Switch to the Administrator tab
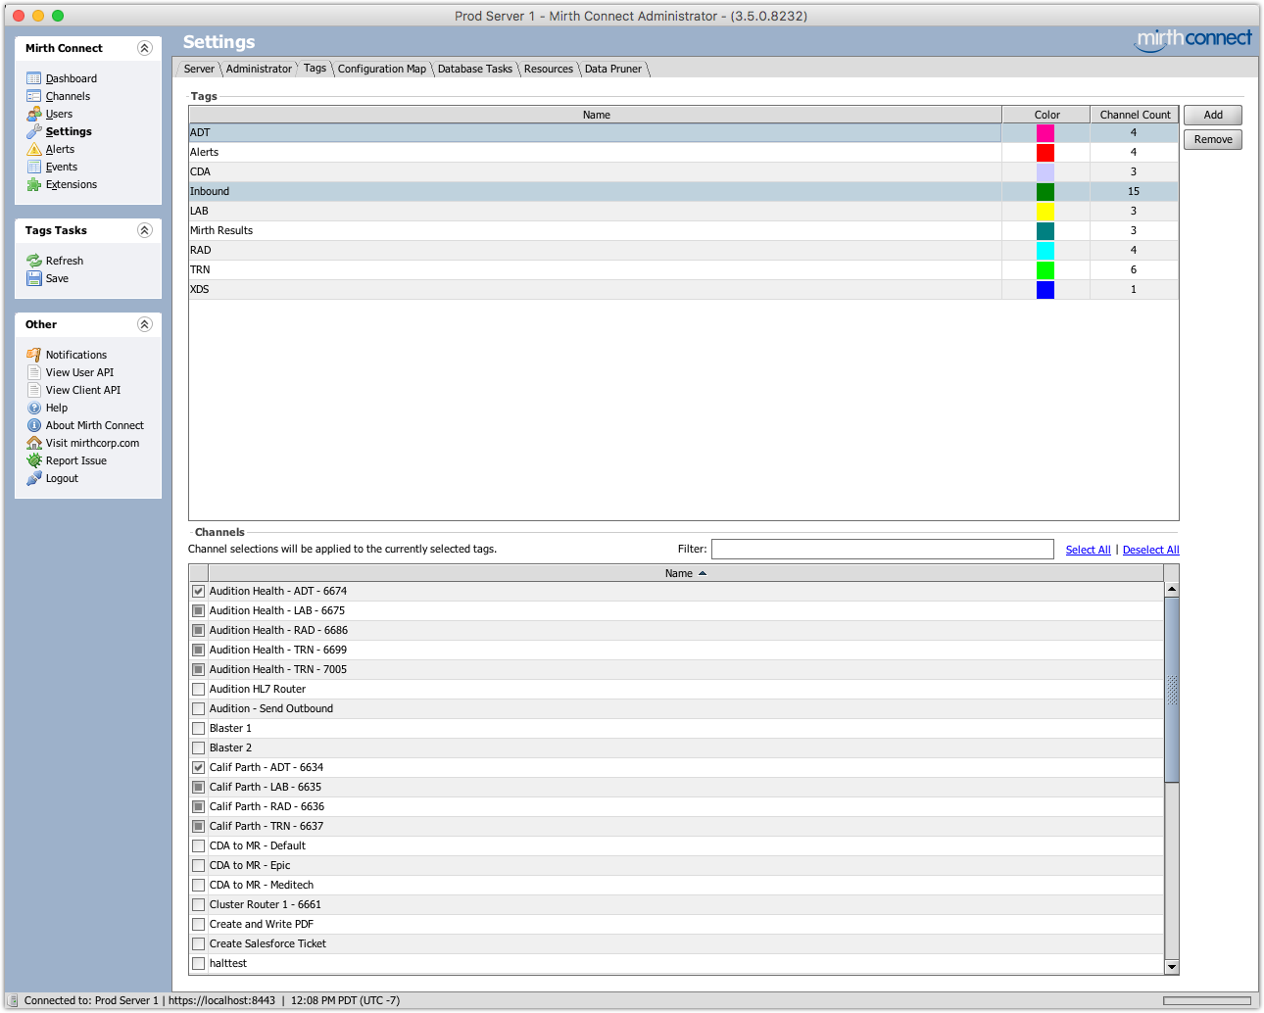Screen dimensions: 1264x1013 pos(259,69)
